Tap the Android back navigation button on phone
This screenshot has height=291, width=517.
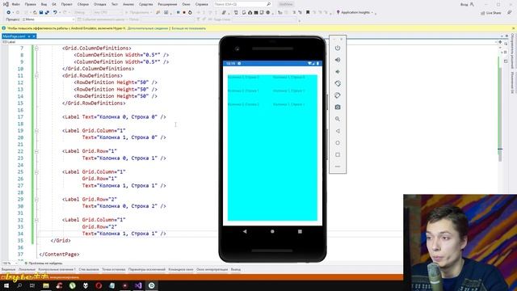[x=245, y=232]
